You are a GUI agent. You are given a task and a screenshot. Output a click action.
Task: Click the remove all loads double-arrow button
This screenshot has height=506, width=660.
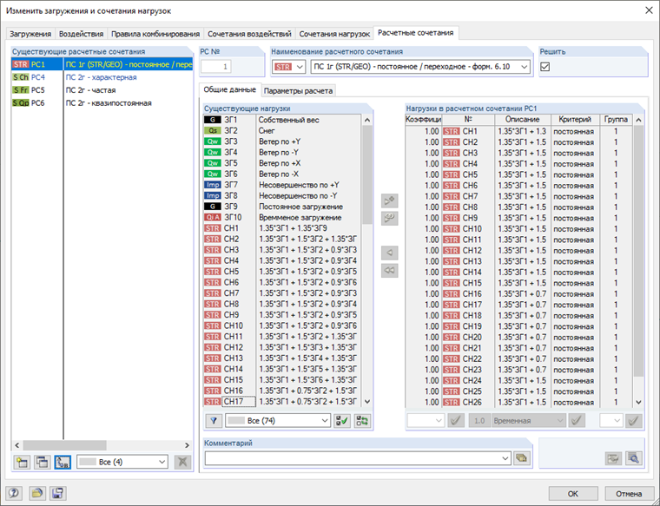(389, 271)
